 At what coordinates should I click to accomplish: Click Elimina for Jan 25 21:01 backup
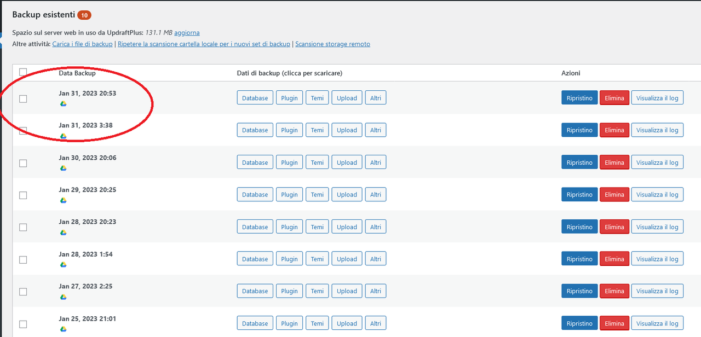614,323
